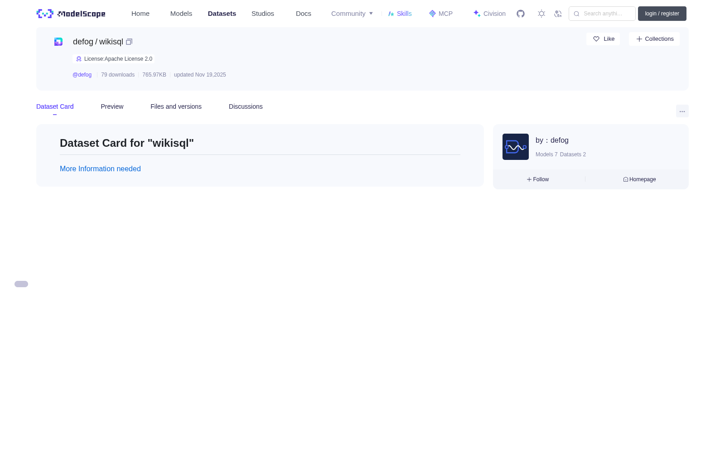
Task: Click the 'defog' namespace in the title
Action: pos(83,42)
